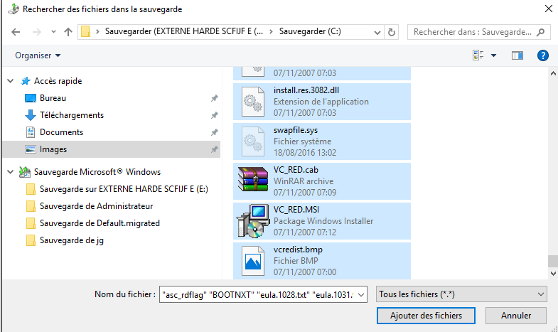Image resolution: width=558 pixels, height=332 pixels.
Task: Expand the address bar history dropdown
Action: [x=377, y=33]
